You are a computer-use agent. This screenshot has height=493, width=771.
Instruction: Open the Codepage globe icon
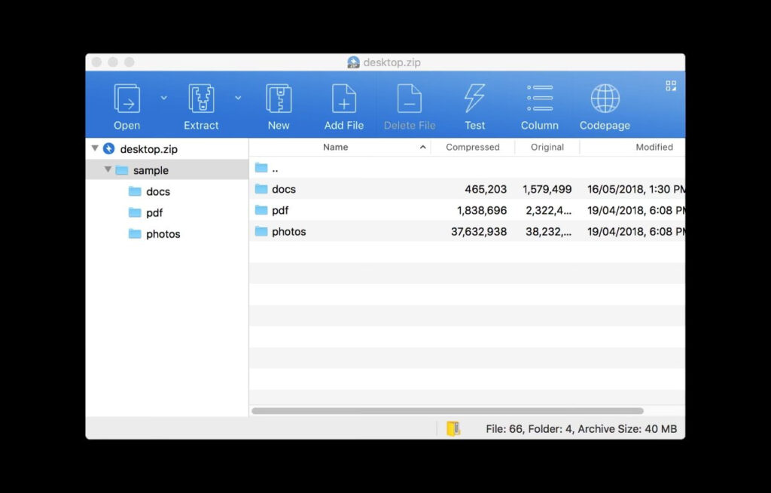(605, 99)
